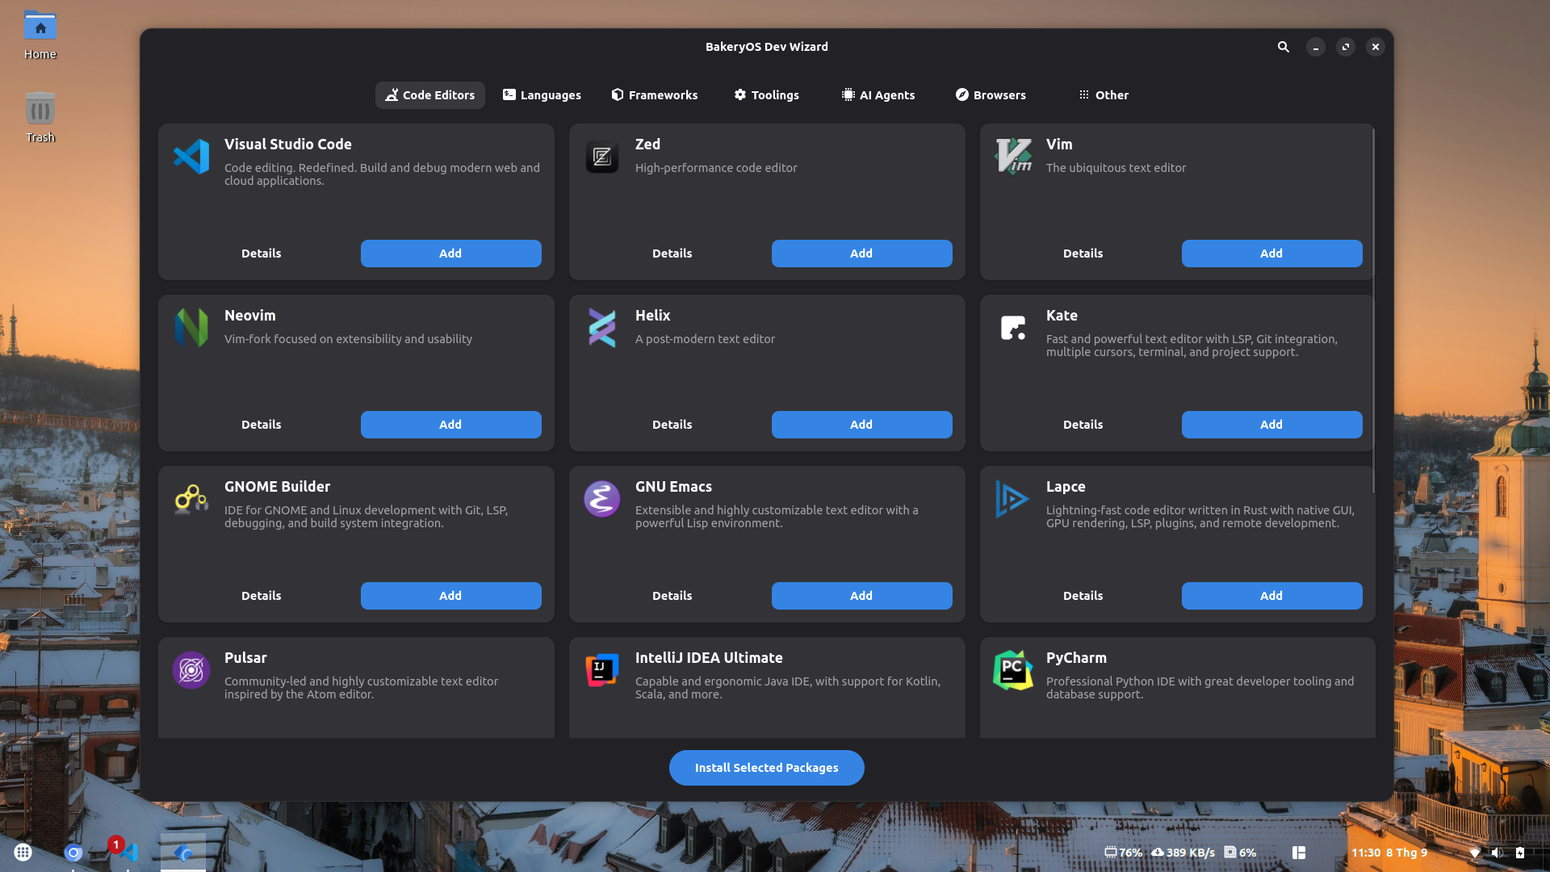Click the Lapce logo icon

point(1013,499)
